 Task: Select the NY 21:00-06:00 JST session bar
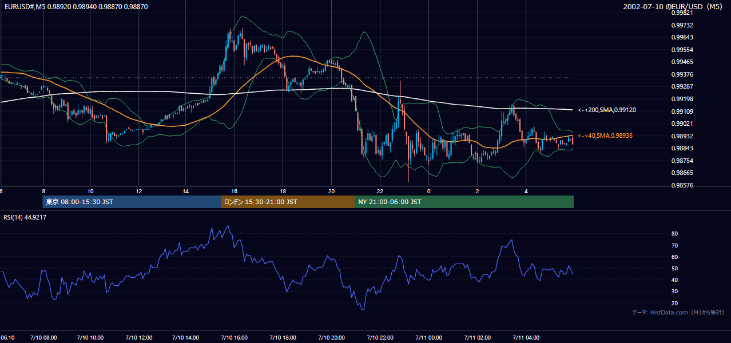click(464, 202)
